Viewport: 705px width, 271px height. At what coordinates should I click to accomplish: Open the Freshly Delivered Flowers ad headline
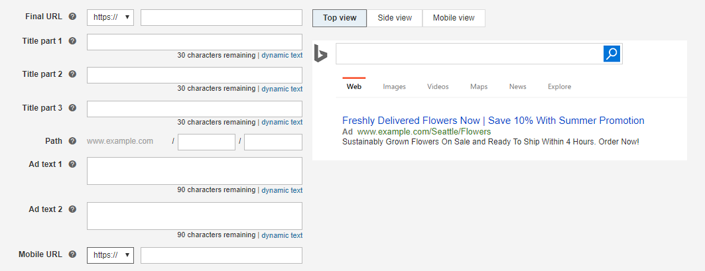coord(493,121)
